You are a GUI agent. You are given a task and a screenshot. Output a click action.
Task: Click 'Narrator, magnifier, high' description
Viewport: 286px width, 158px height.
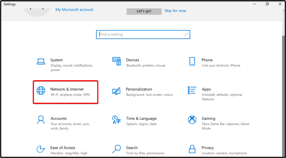click(69, 153)
